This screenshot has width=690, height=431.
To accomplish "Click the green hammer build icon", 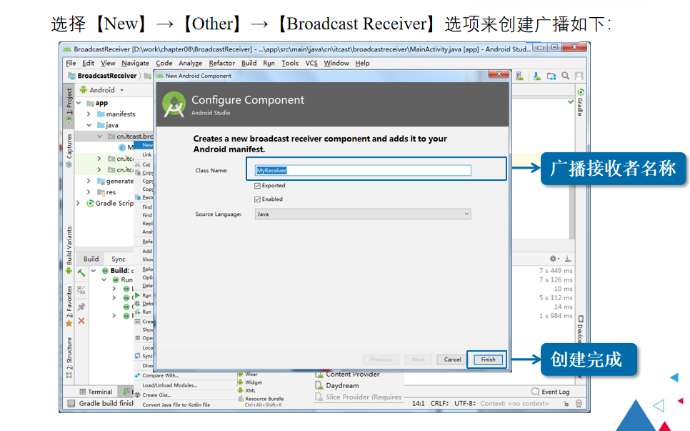I will [81, 273].
